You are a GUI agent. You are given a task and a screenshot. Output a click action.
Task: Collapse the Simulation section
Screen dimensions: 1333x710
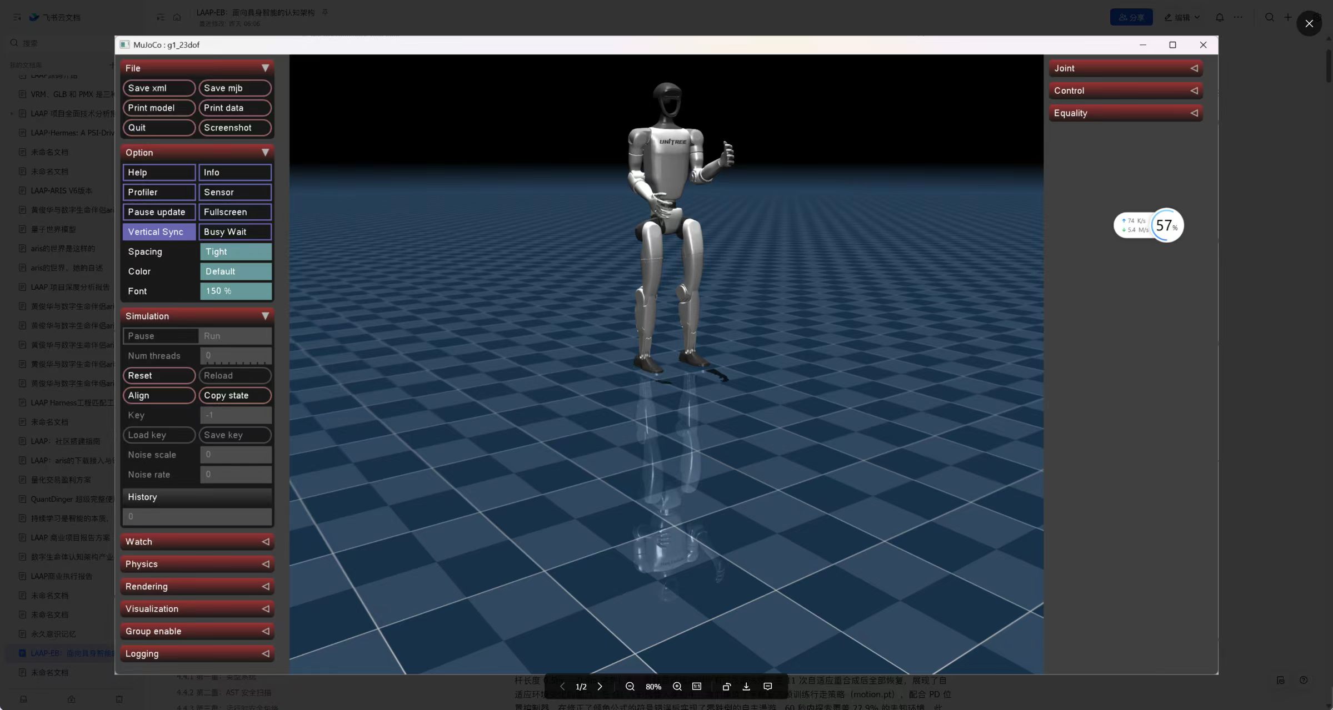pyautogui.click(x=197, y=316)
